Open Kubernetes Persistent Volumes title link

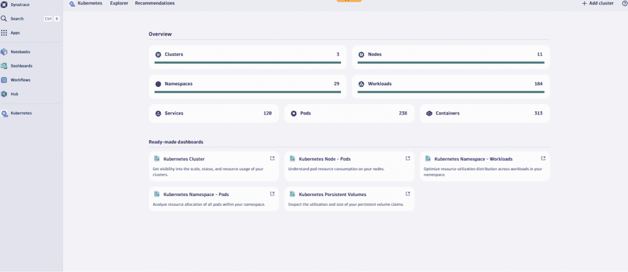[x=332, y=194]
